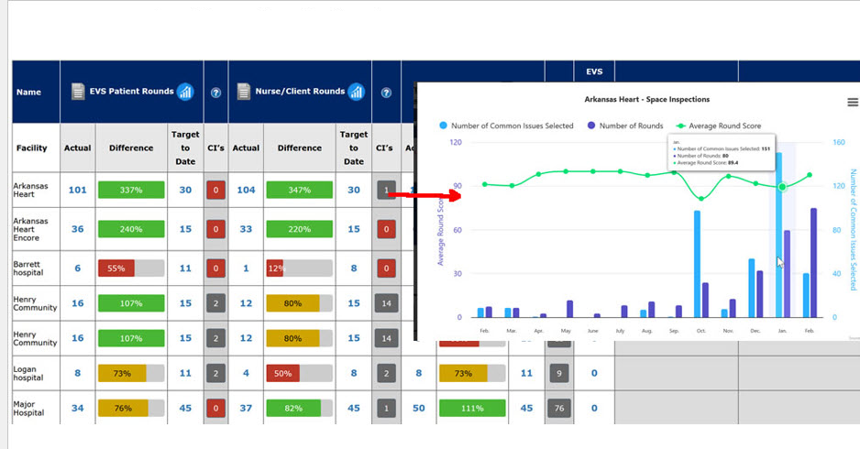860x449 pixels.
Task: Click document icon before Nurse/Client Rounds
Action: pos(243,91)
